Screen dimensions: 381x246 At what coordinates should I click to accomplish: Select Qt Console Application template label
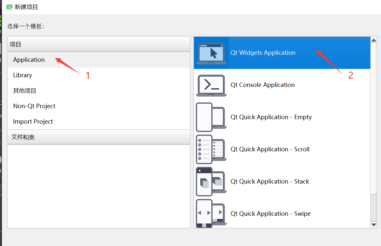coord(262,85)
